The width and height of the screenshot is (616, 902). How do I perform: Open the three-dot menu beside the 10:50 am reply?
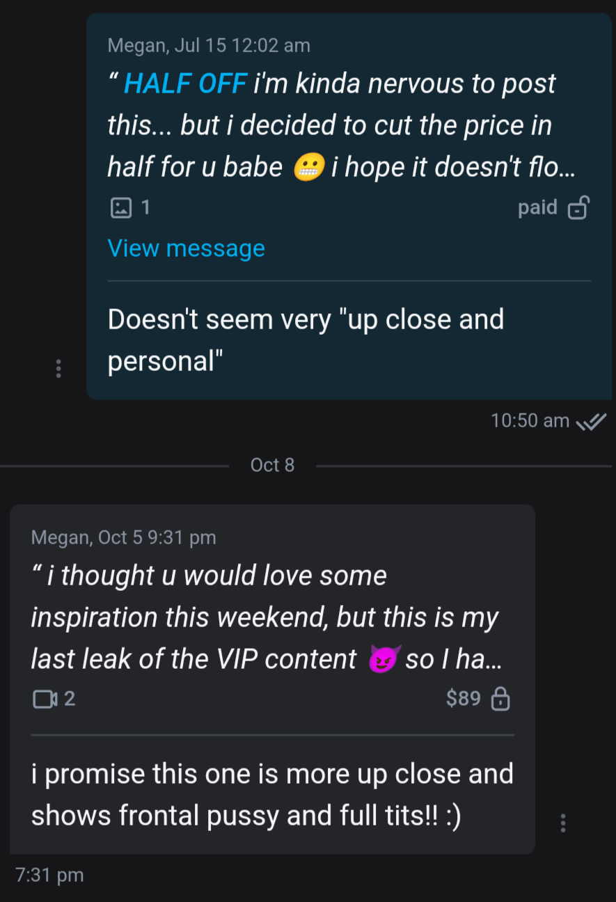click(x=58, y=368)
